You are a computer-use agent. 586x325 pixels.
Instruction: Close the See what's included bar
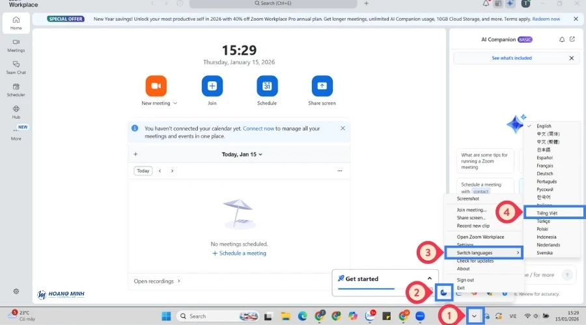click(x=572, y=58)
